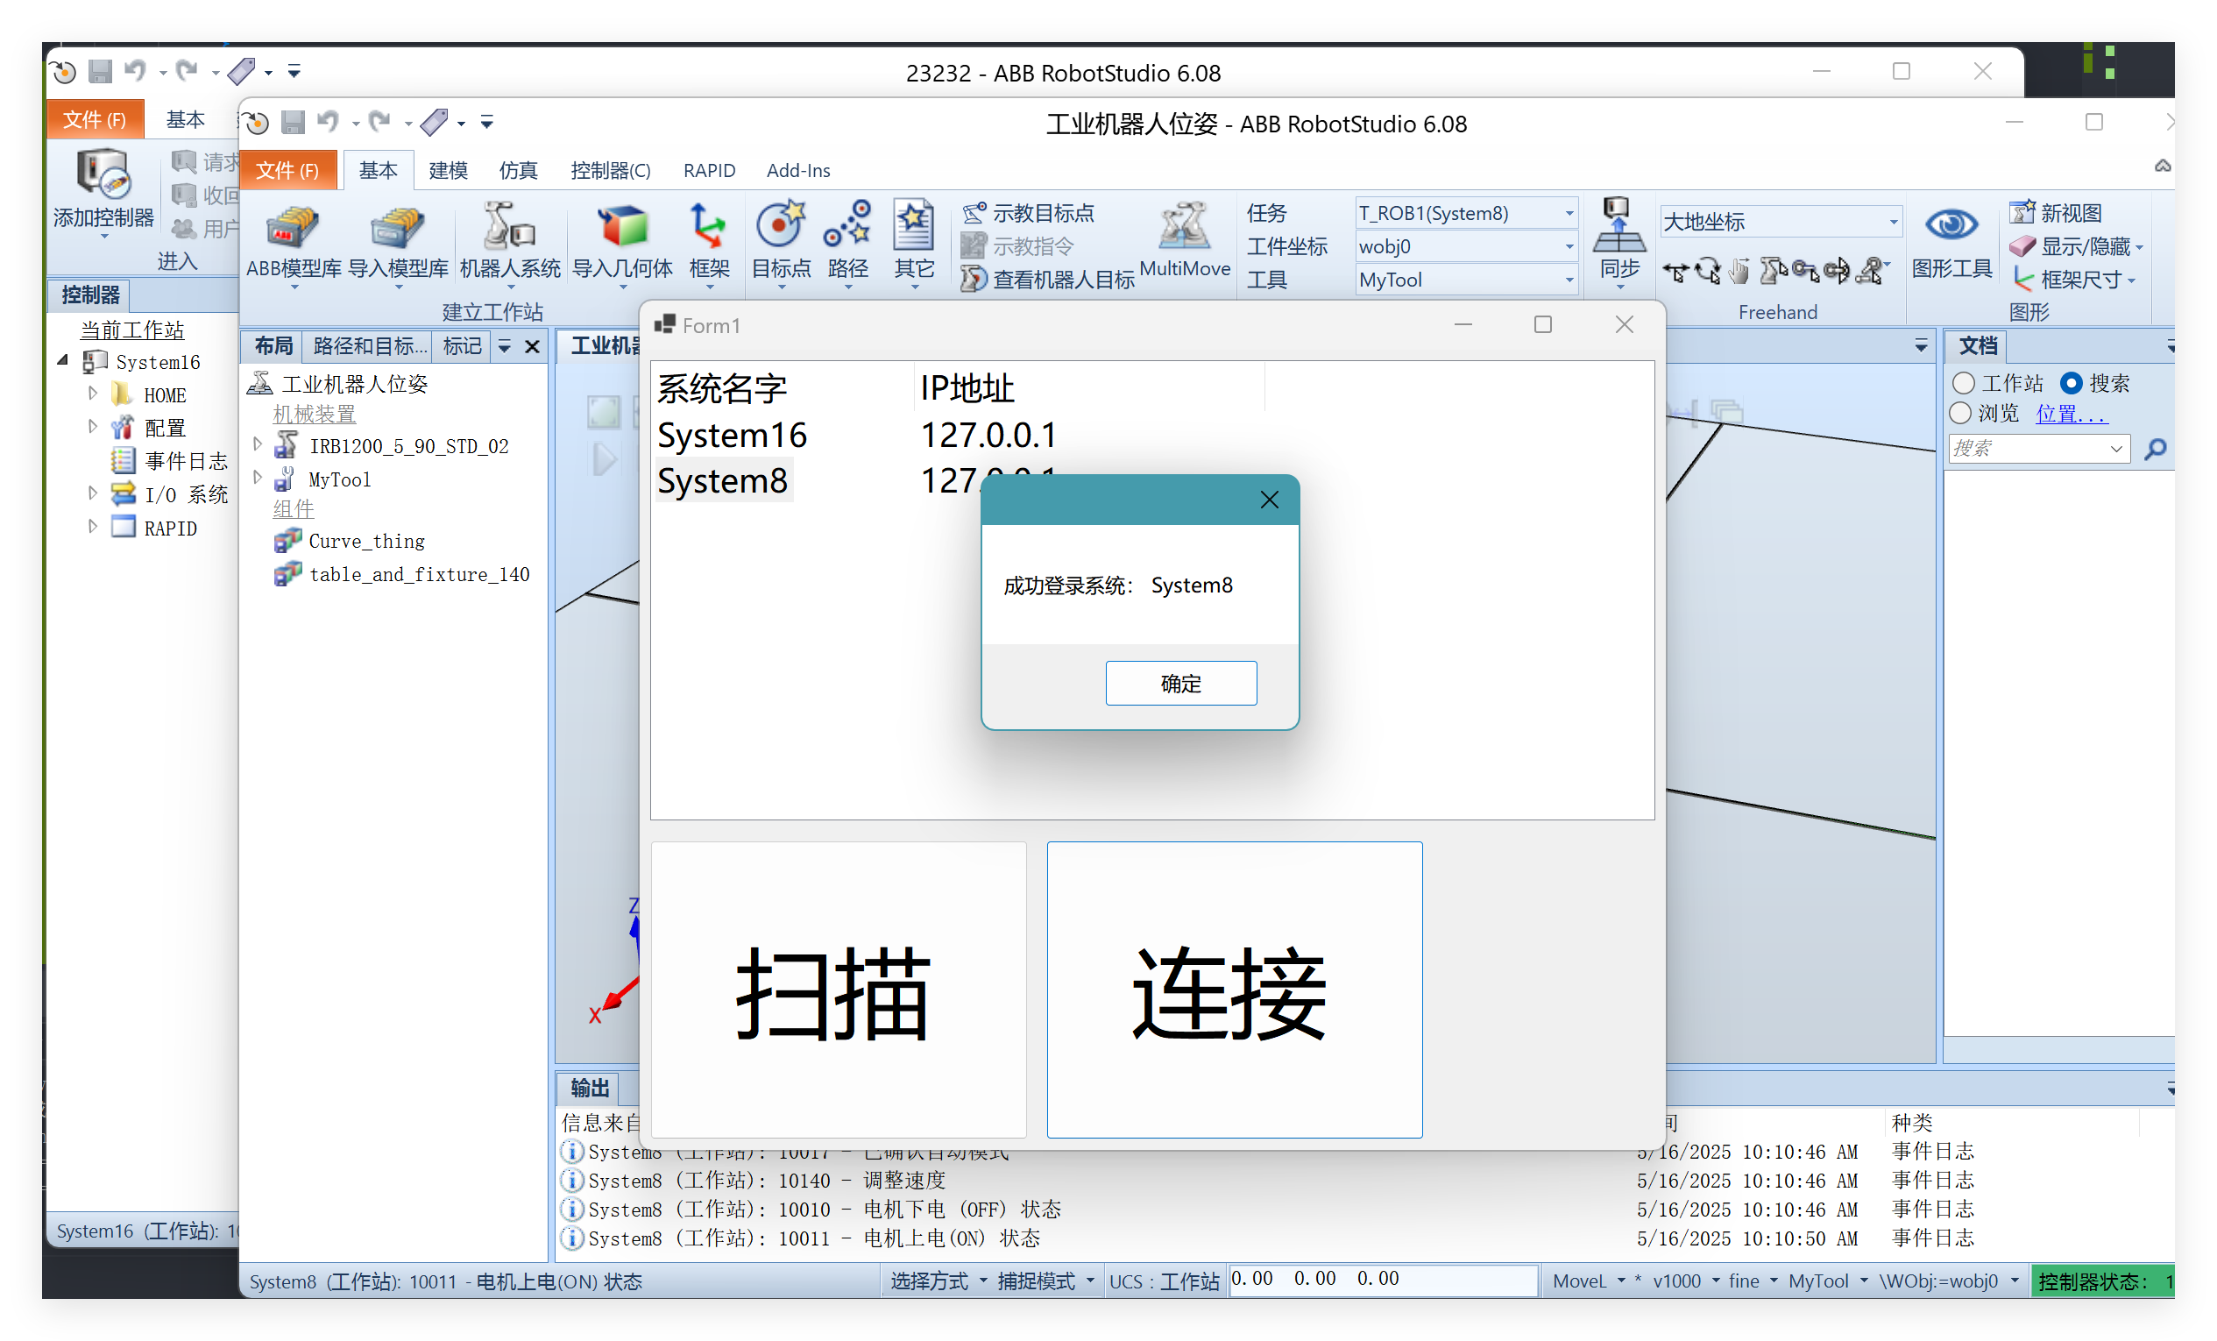The width and height of the screenshot is (2217, 1341).
Task: Select the Freehand rotate tool
Action: (x=1706, y=271)
